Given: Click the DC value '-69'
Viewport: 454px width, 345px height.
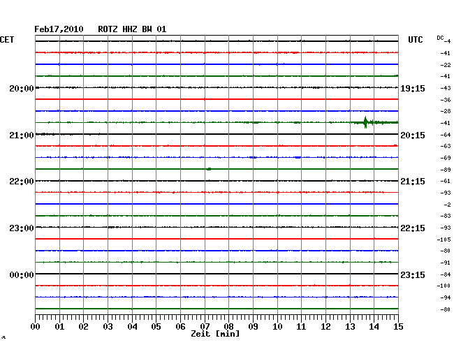Looking at the screenshot, I should click(x=446, y=158).
